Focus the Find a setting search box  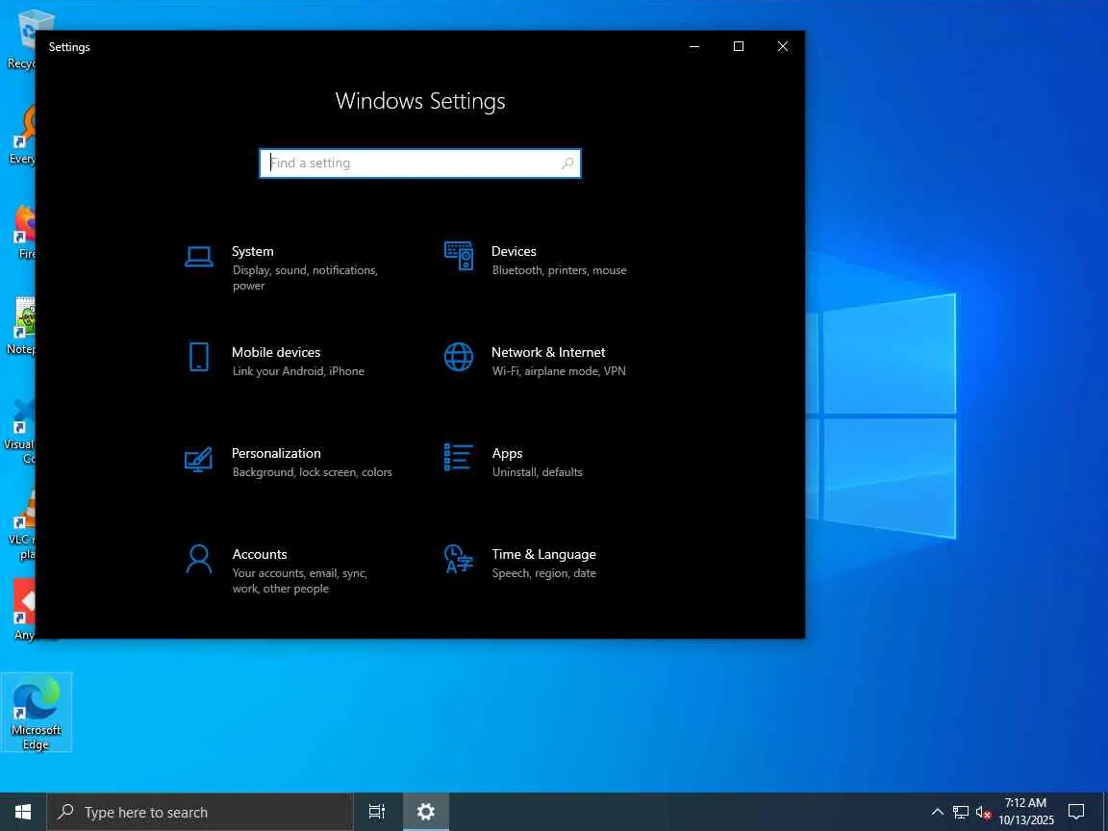[414, 164]
